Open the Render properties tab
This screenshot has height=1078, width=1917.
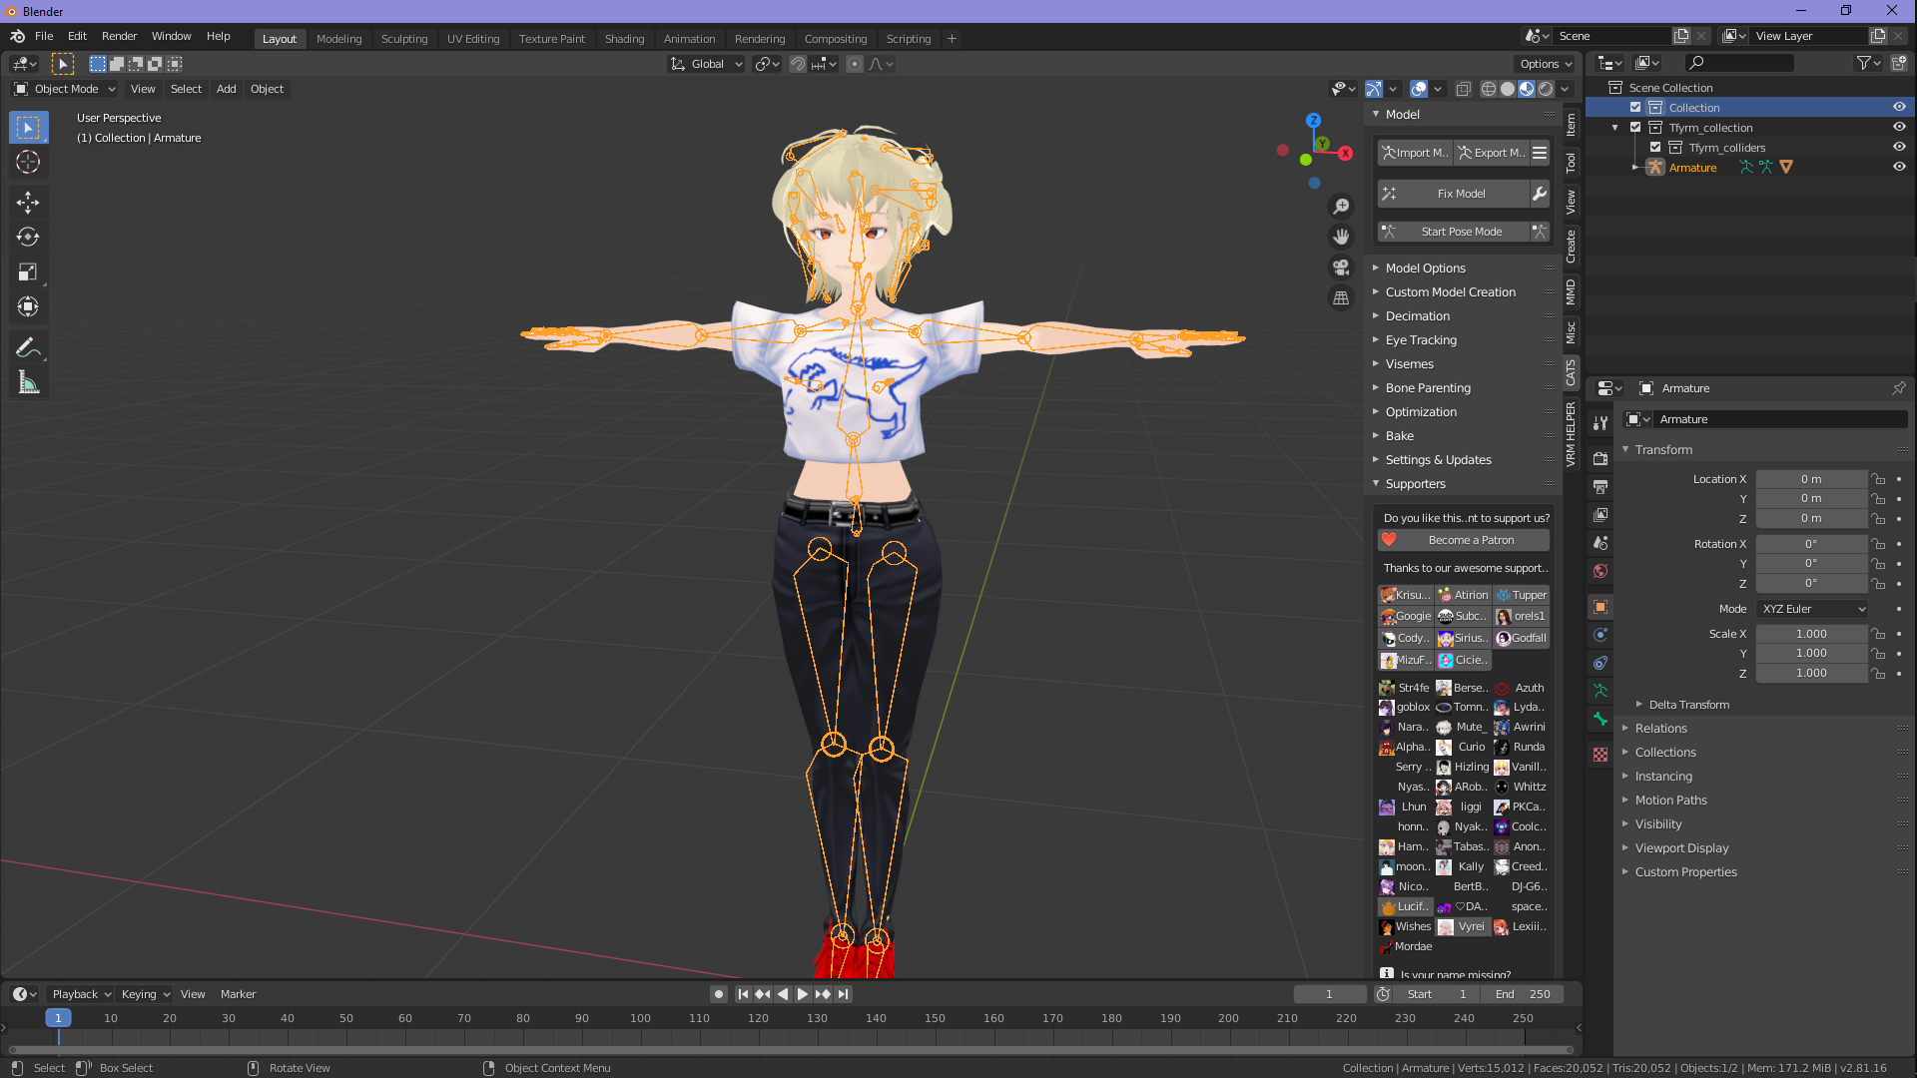1600,459
